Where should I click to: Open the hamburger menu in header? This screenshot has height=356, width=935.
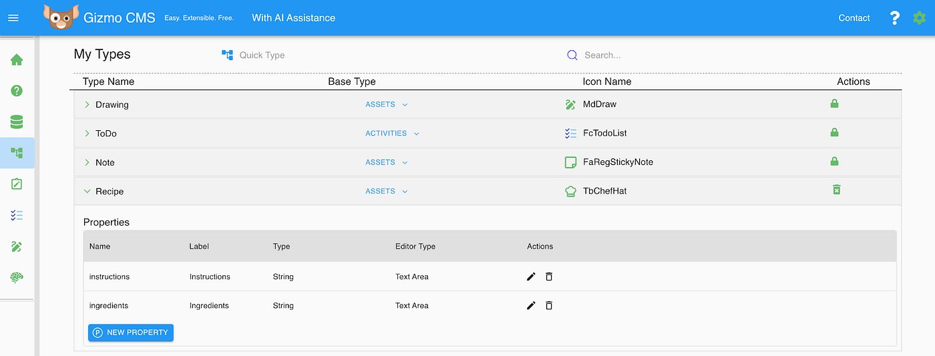[x=13, y=18]
